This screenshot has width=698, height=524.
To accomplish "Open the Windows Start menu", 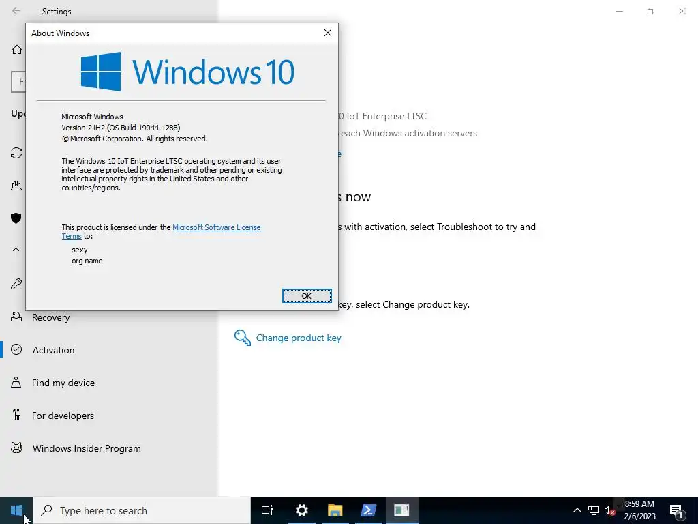I will [x=16, y=510].
